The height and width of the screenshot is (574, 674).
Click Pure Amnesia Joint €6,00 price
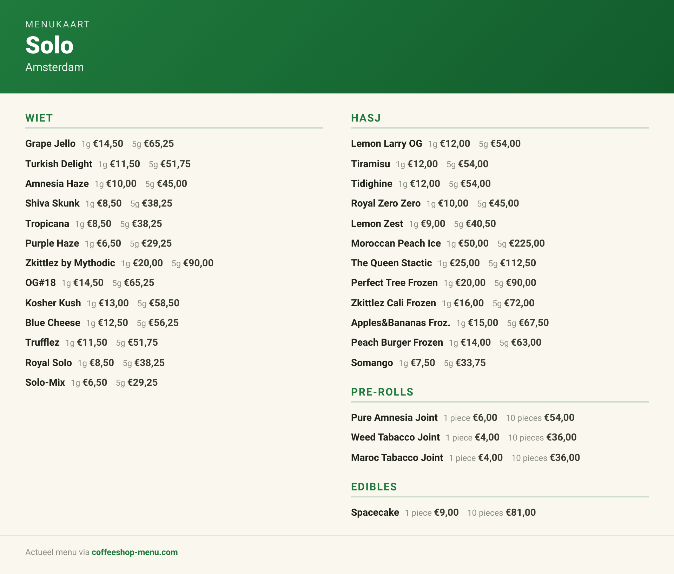485,418
